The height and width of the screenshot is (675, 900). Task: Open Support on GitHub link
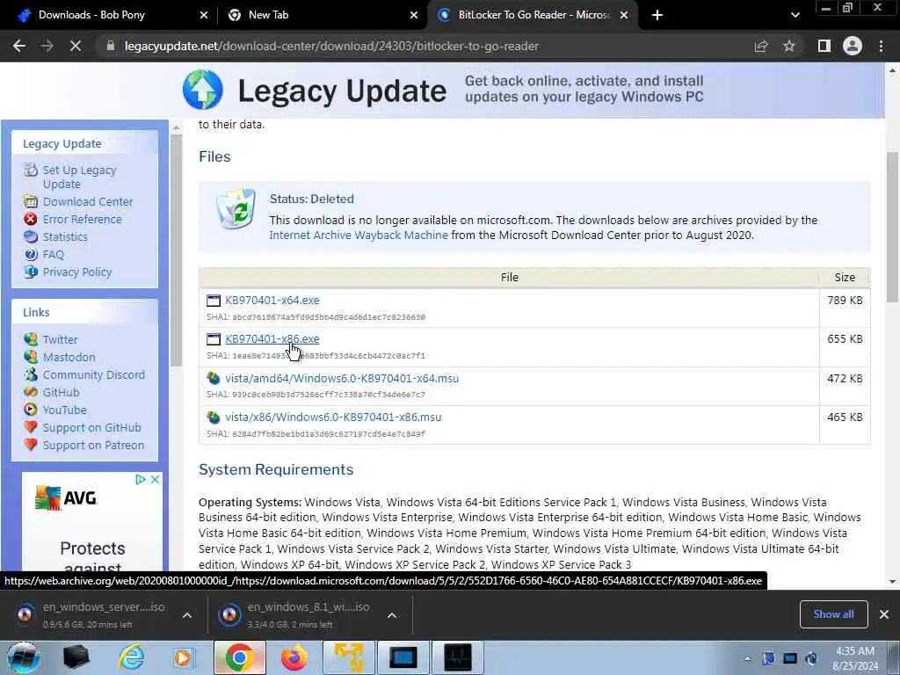[x=91, y=428]
